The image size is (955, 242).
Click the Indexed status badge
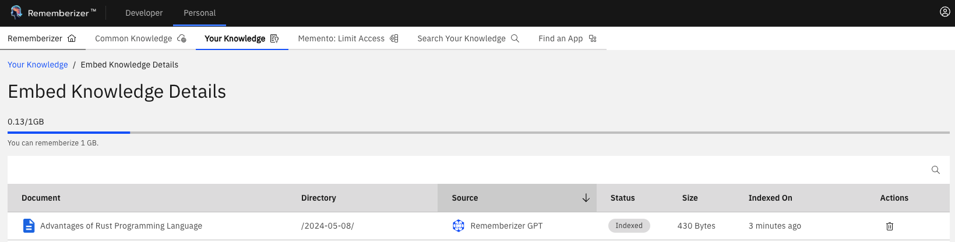(x=629, y=226)
